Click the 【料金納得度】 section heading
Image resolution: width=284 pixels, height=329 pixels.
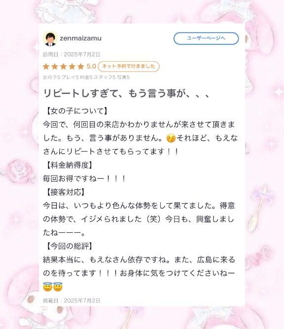tap(69, 165)
